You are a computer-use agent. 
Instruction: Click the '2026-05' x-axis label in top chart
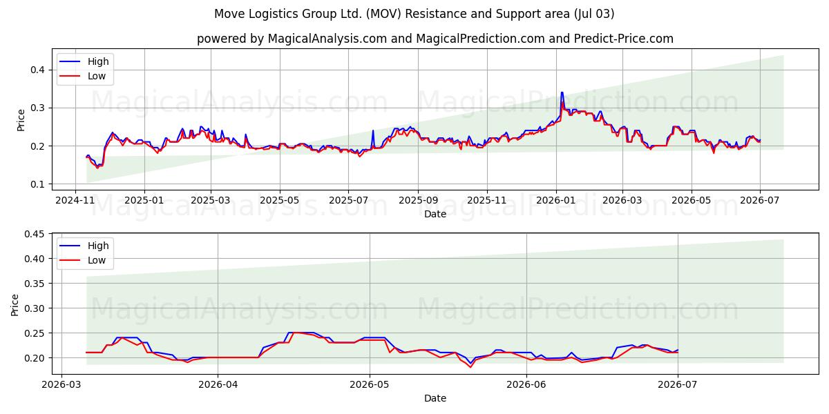pyautogui.click(x=692, y=201)
